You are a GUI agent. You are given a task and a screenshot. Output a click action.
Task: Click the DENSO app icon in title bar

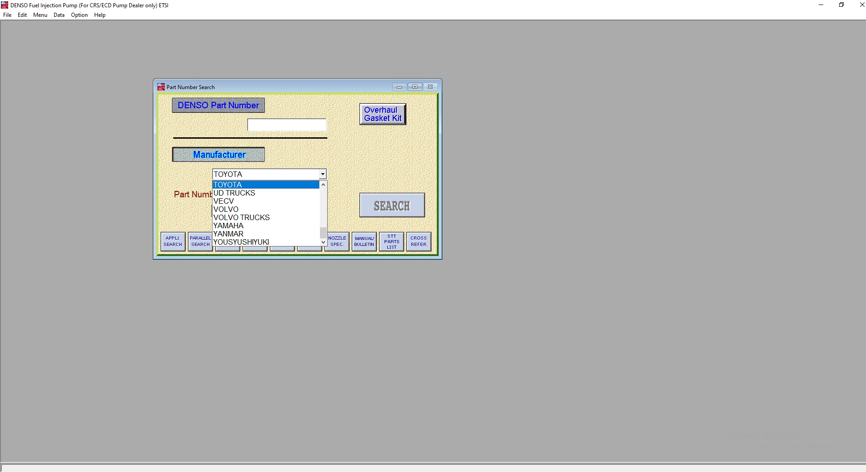[5, 5]
